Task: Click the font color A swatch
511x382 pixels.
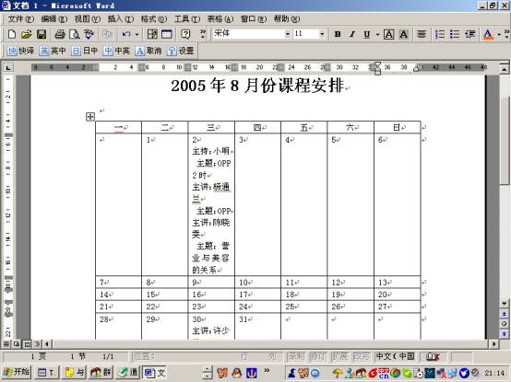Action: [x=488, y=34]
